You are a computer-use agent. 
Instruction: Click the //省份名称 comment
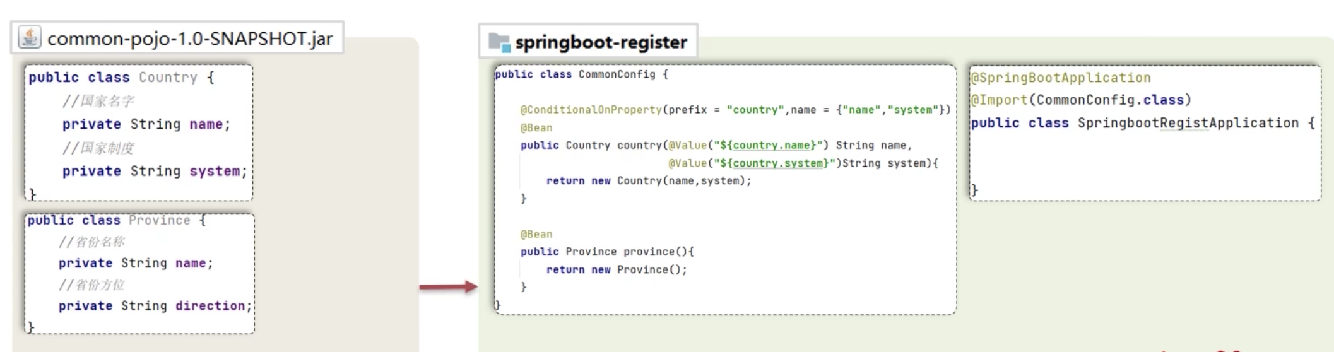[x=91, y=242]
